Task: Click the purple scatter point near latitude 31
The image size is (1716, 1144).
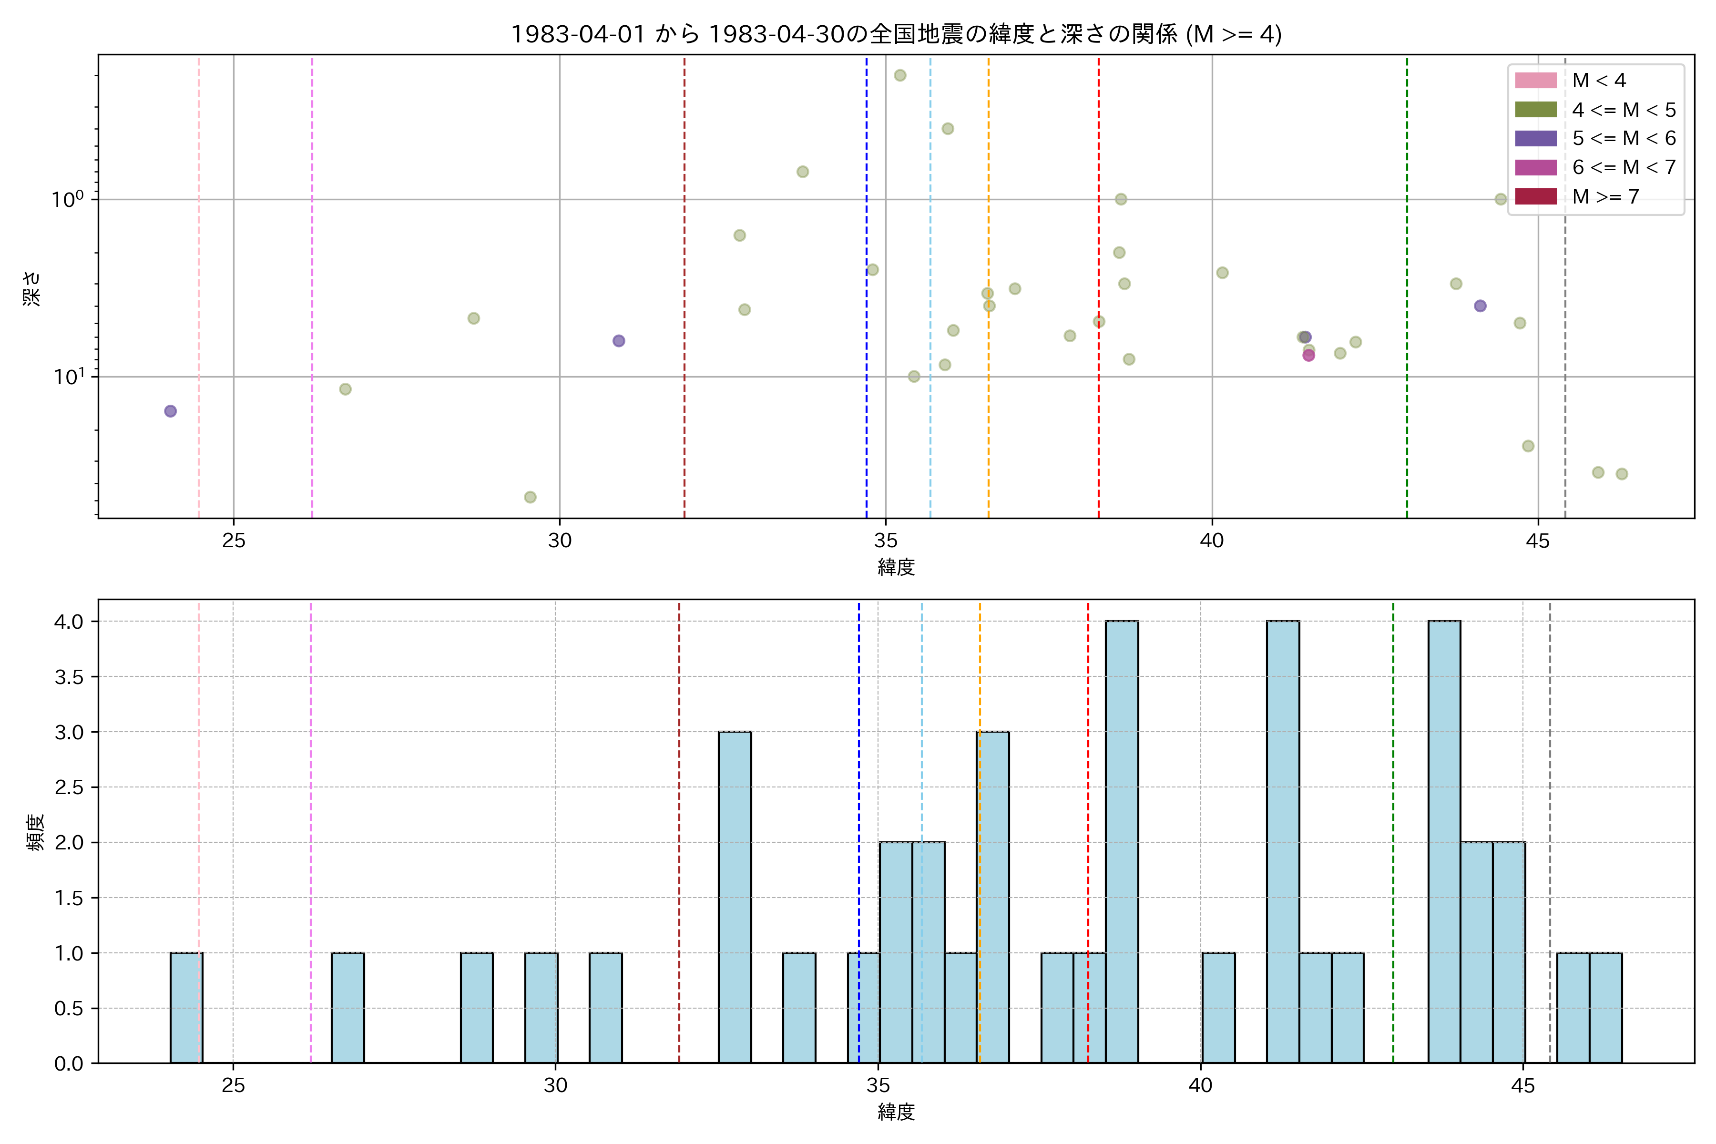Action: [x=619, y=341]
